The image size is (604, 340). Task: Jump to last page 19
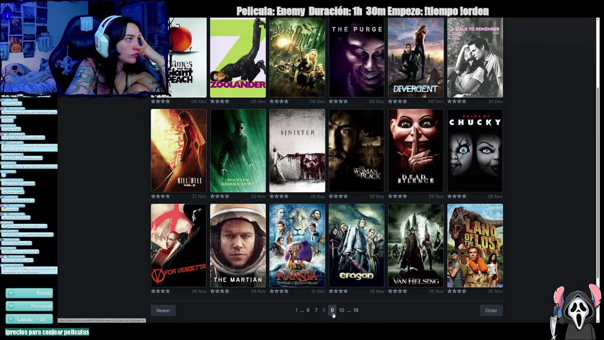click(356, 310)
